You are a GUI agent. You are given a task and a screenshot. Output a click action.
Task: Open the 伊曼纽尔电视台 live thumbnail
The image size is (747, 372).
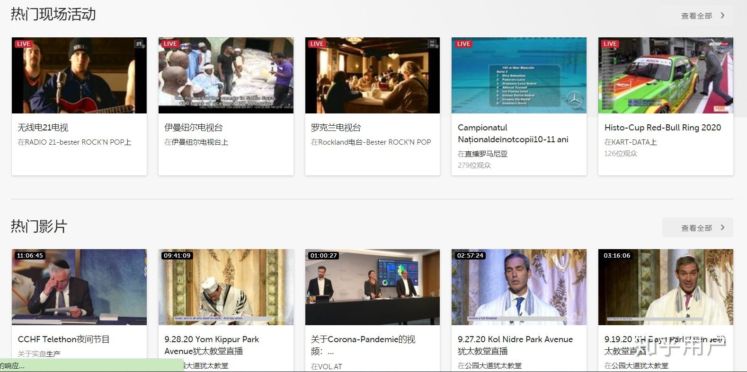pyautogui.click(x=226, y=75)
